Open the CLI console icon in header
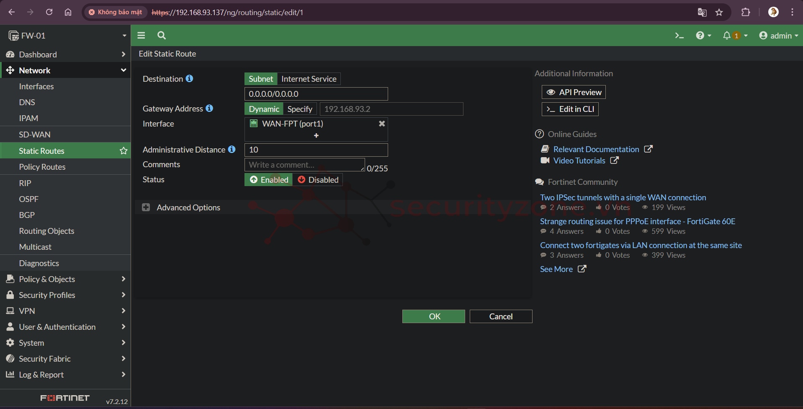The height and width of the screenshot is (409, 803). [679, 36]
